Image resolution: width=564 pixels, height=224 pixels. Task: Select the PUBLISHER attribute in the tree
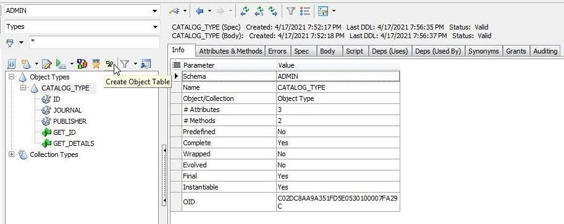click(x=70, y=121)
